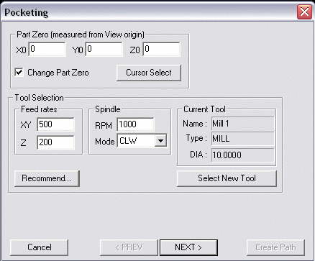The image size is (315, 261).
Task: Click the Cursor Select button
Action: click(149, 73)
